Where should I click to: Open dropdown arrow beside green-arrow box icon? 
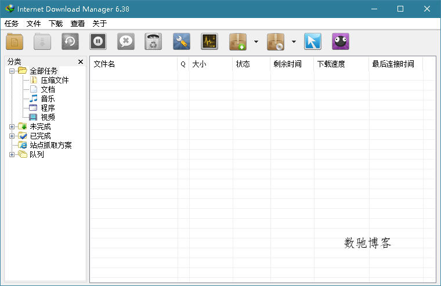tap(256, 42)
